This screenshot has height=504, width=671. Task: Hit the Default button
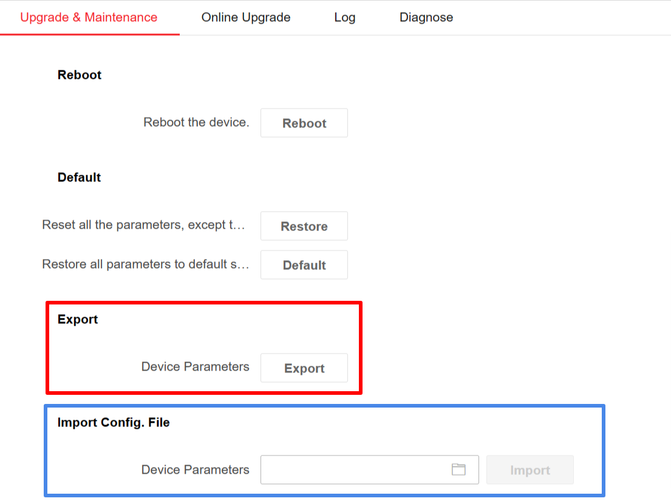pos(304,265)
